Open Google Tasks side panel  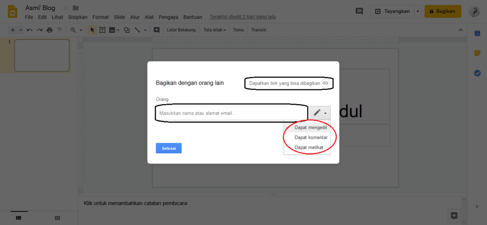pyautogui.click(x=477, y=73)
